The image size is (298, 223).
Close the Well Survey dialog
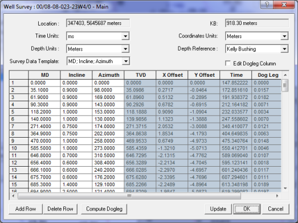[x=284, y=5]
